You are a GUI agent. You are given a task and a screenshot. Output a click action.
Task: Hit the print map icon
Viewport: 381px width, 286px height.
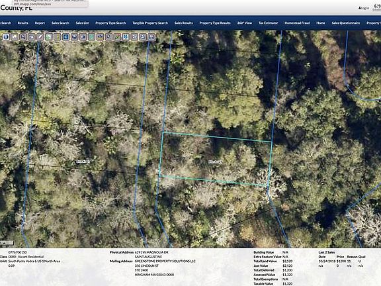coord(143,37)
